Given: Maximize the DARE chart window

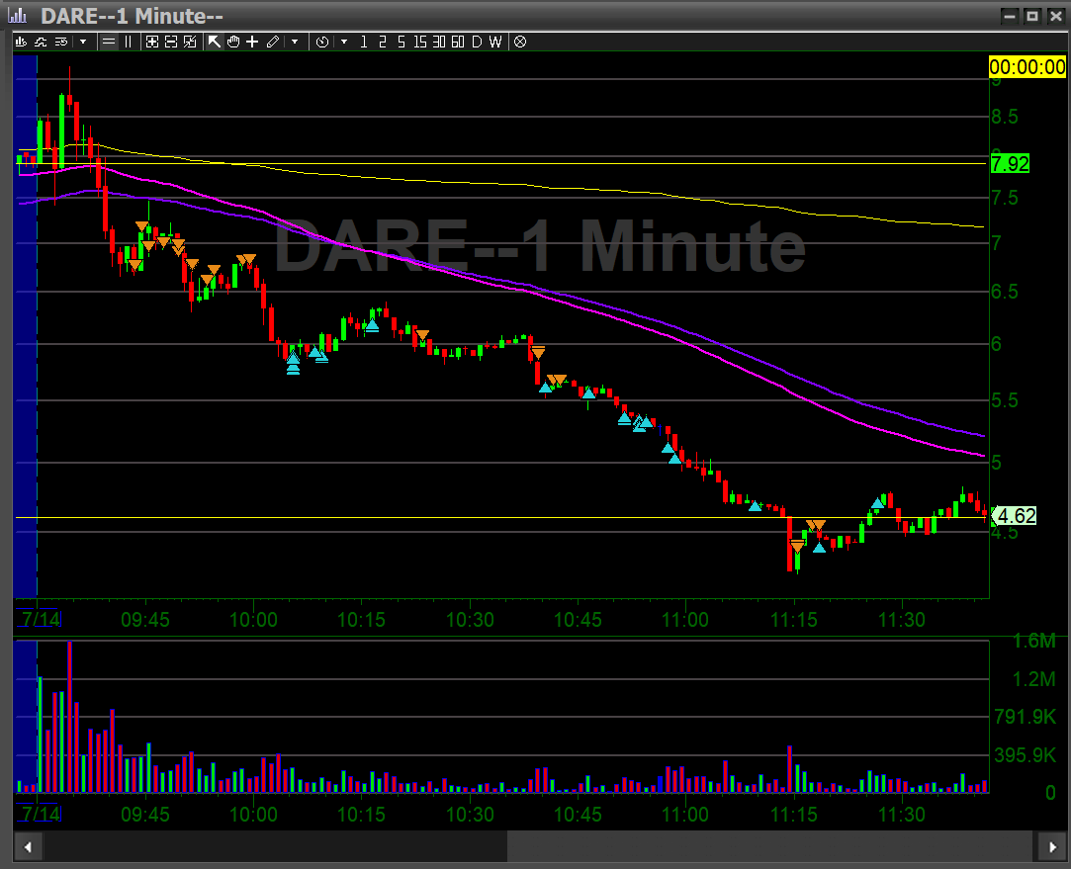Looking at the screenshot, I should coord(1032,16).
